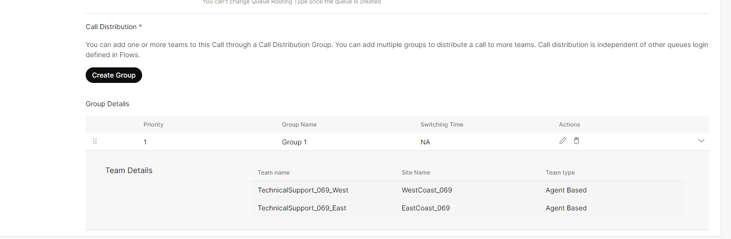731x239 pixels.
Task: Click Agent Based for the East team
Action: point(566,208)
